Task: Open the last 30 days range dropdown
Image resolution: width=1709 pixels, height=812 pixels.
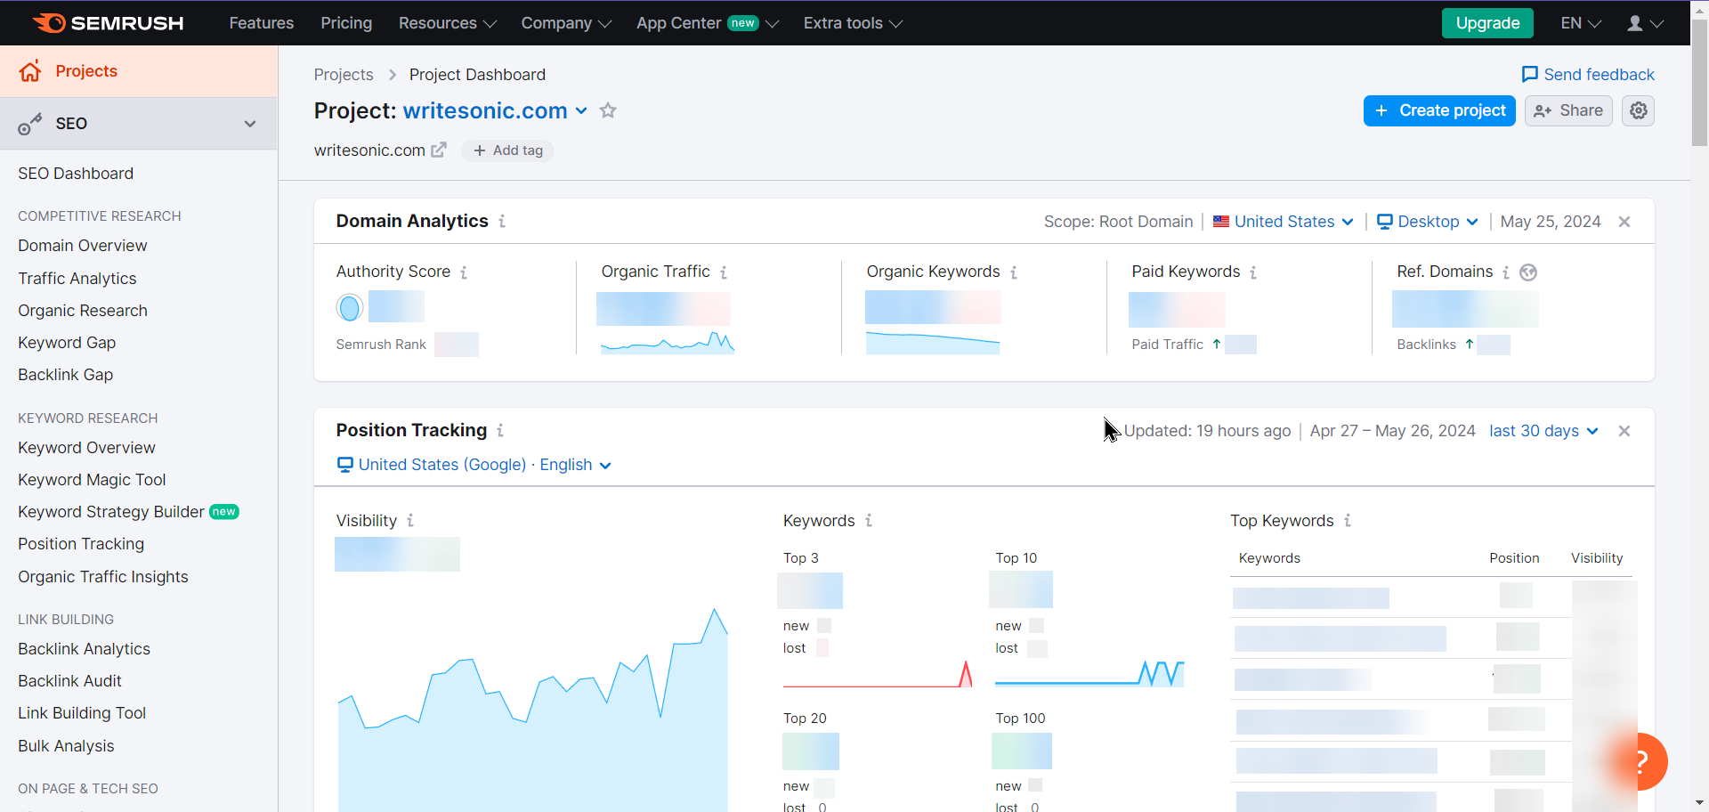Action: pyautogui.click(x=1543, y=431)
